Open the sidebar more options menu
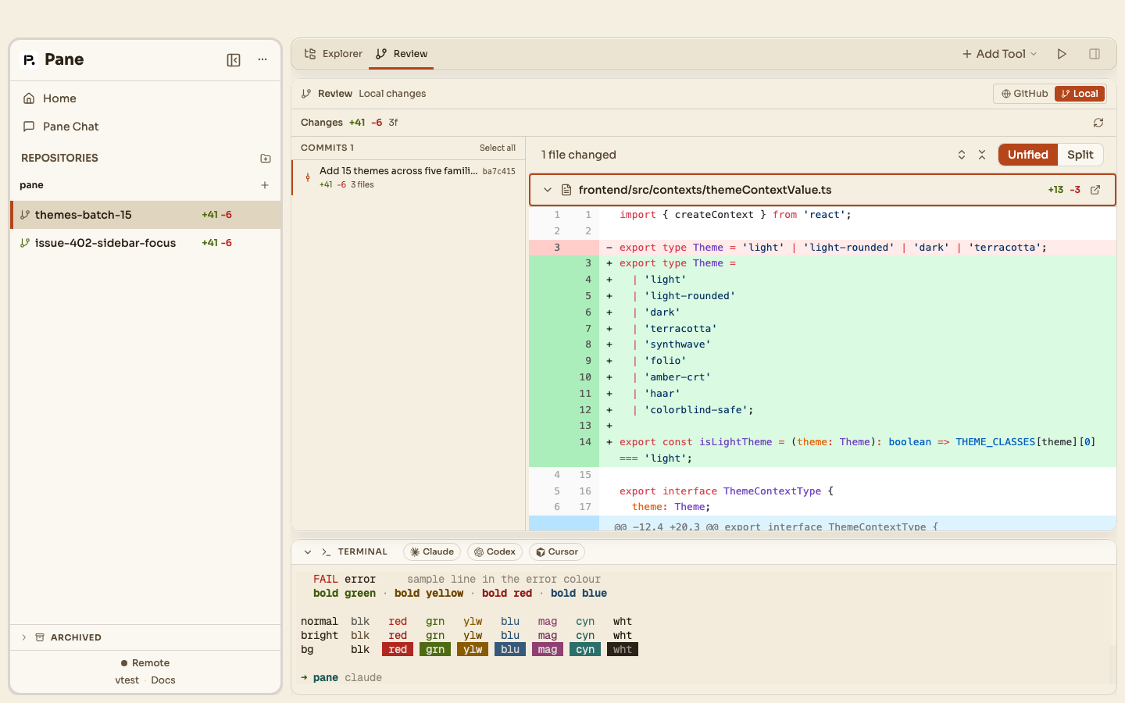Screen dimensions: 1125x703 click(x=262, y=60)
